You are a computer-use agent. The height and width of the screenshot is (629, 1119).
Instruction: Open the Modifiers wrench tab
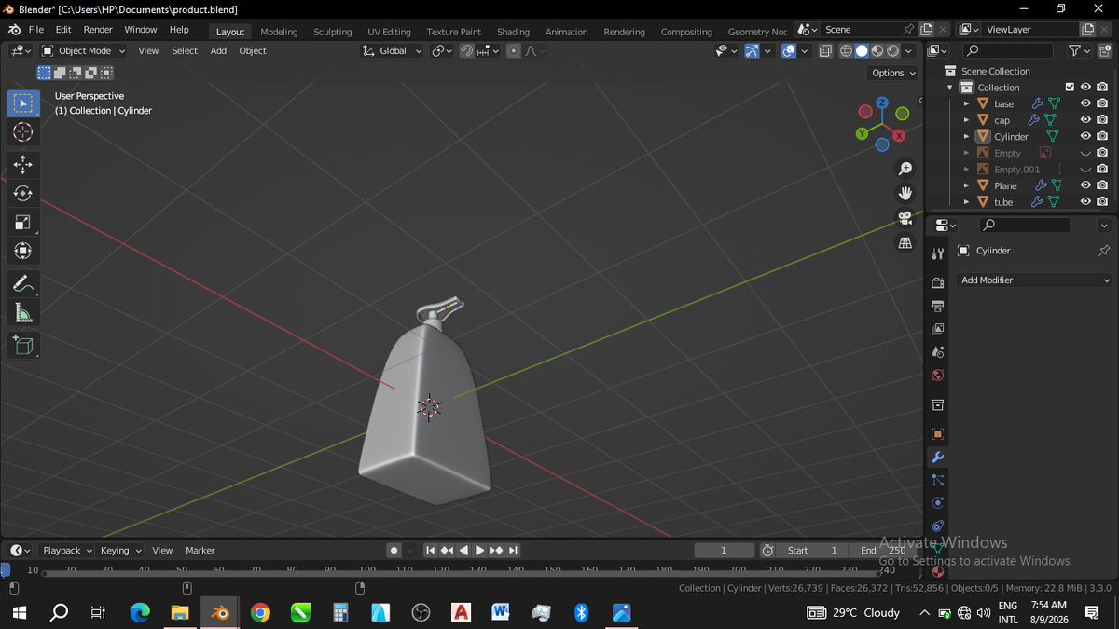[x=938, y=458]
